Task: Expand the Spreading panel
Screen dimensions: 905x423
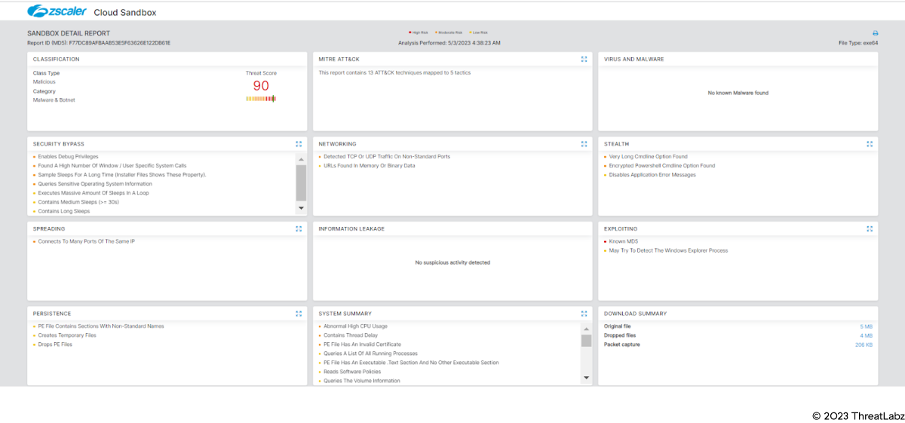Action: (299, 228)
